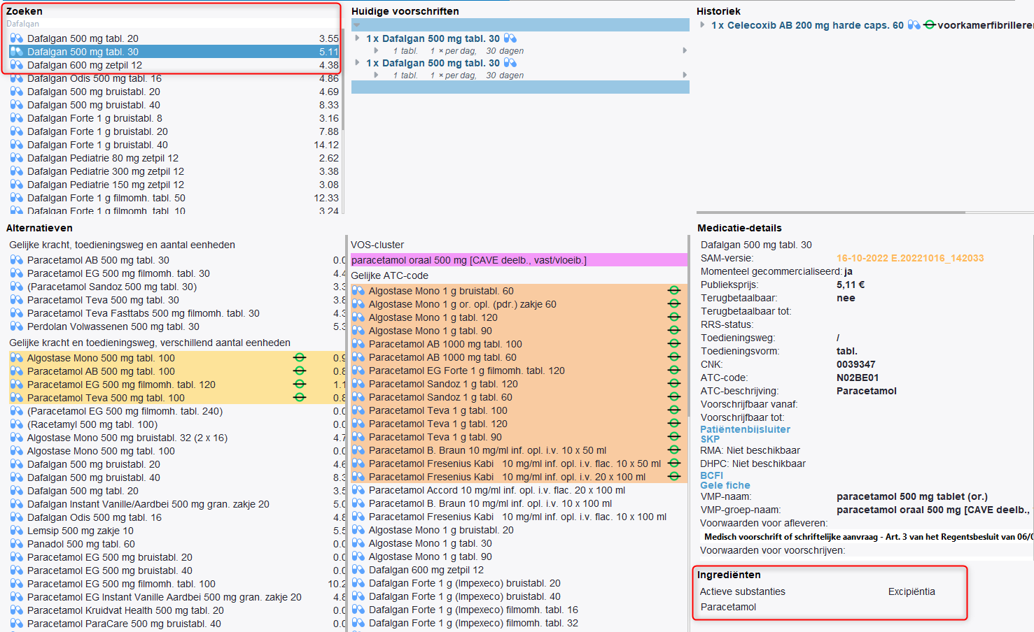Click pill icon for Dafalgan Pediatrie 80 mg zetpil 12
Screen dimensions: 1034x632
click(17, 158)
